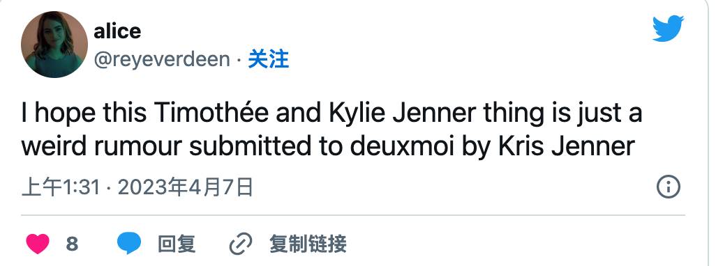
Task: Open the @reyeverdeen handle link
Action: click(162, 60)
